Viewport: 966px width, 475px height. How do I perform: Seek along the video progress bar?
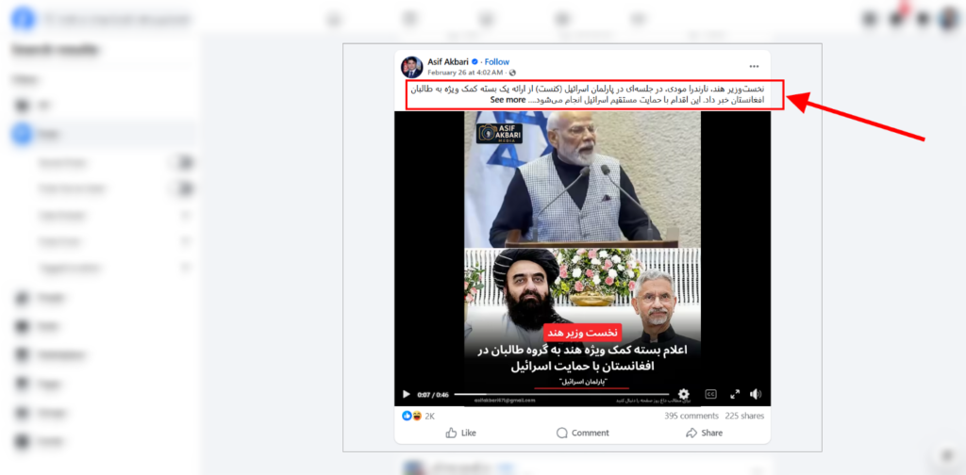pos(561,394)
